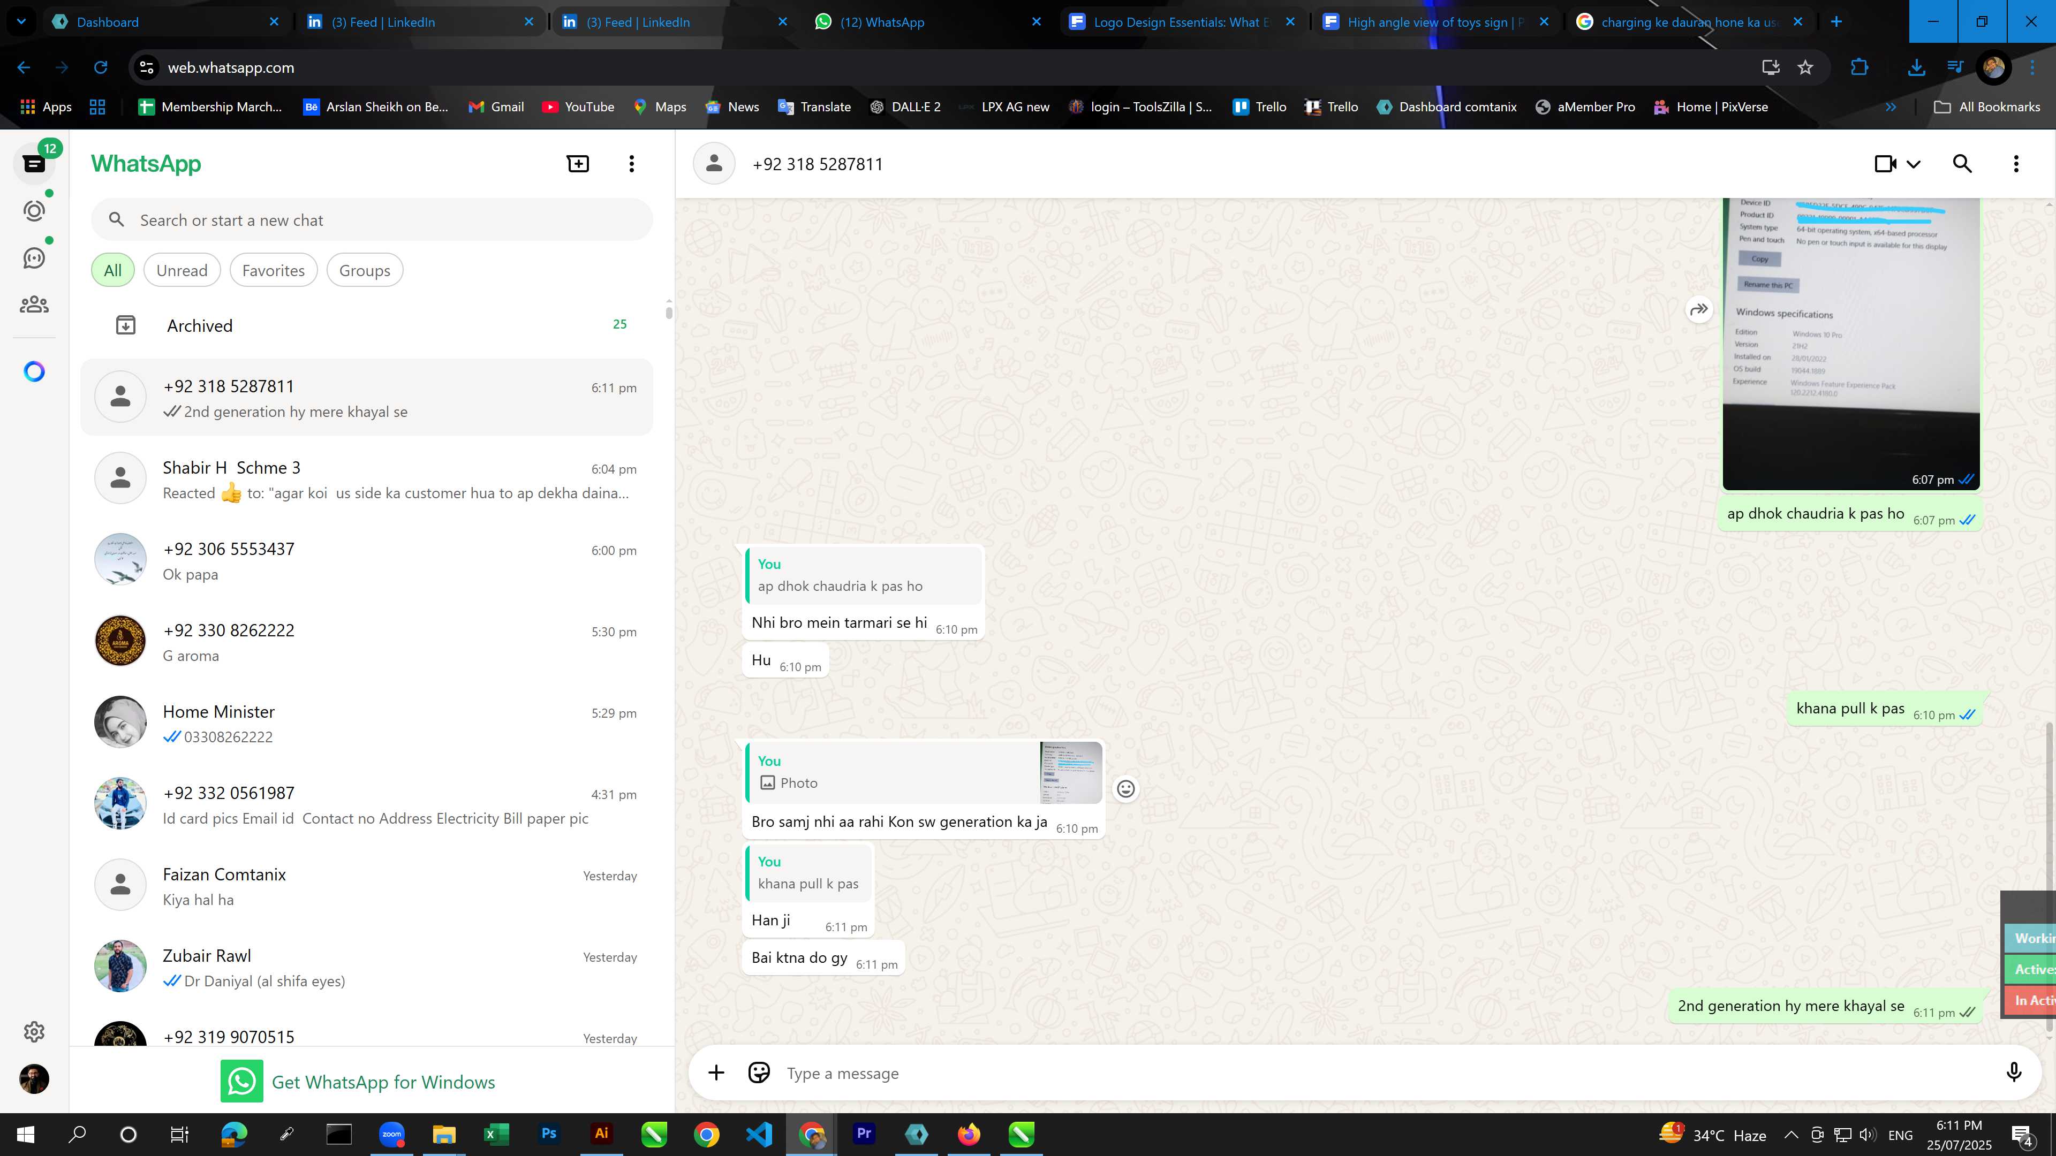Open the DALL·E 2 bookmark

pos(905,107)
